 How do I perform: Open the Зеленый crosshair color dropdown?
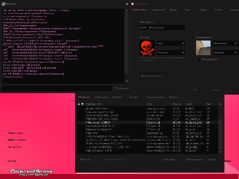(225, 53)
